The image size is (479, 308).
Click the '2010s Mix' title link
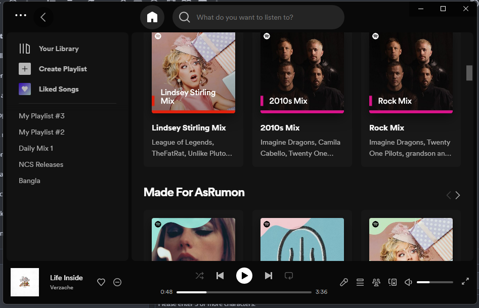280,128
